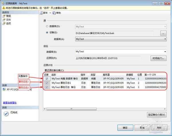This screenshot has height=136, width=172.
Task: Minimize the restore database window
Action: pyautogui.click(x=155, y=3)
